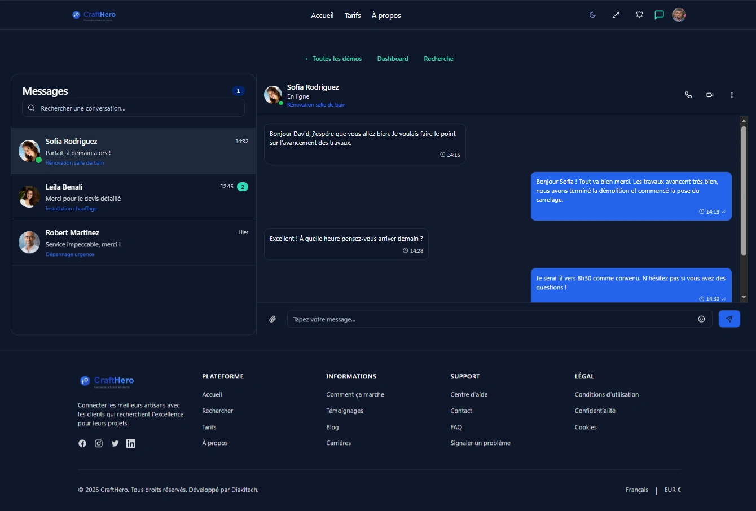The height and width of the screenshot is (511, 756).
Task: Click sent message starting 'Bonjour Sofia !'
Action: coord(631,196)
